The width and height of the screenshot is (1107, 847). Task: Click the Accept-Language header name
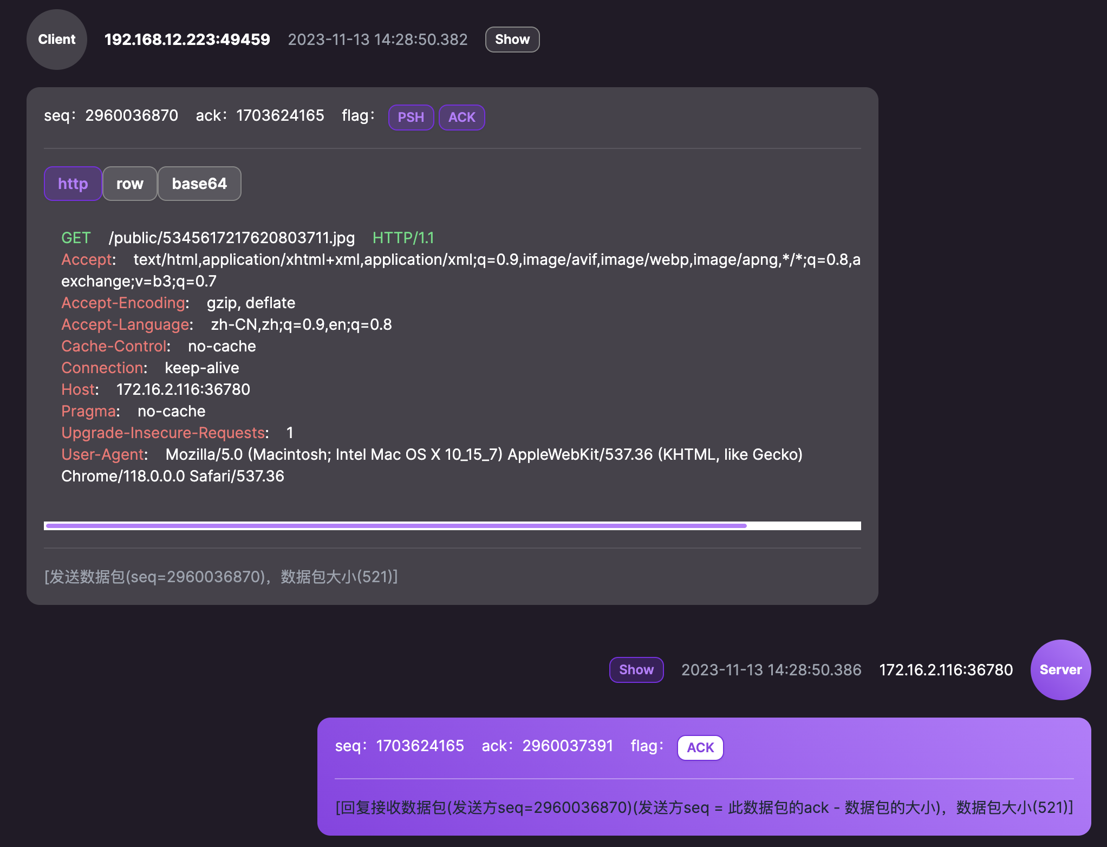(x=125, y=324)
